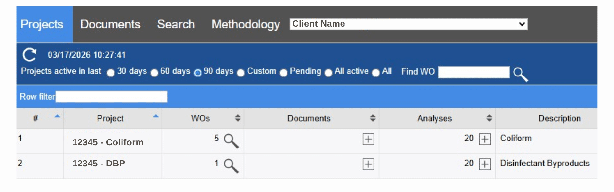Viewport: 614px width, 192px height.
Task: Expand analyses plus icon in Coliform row
Action: [x=485, y=139]
